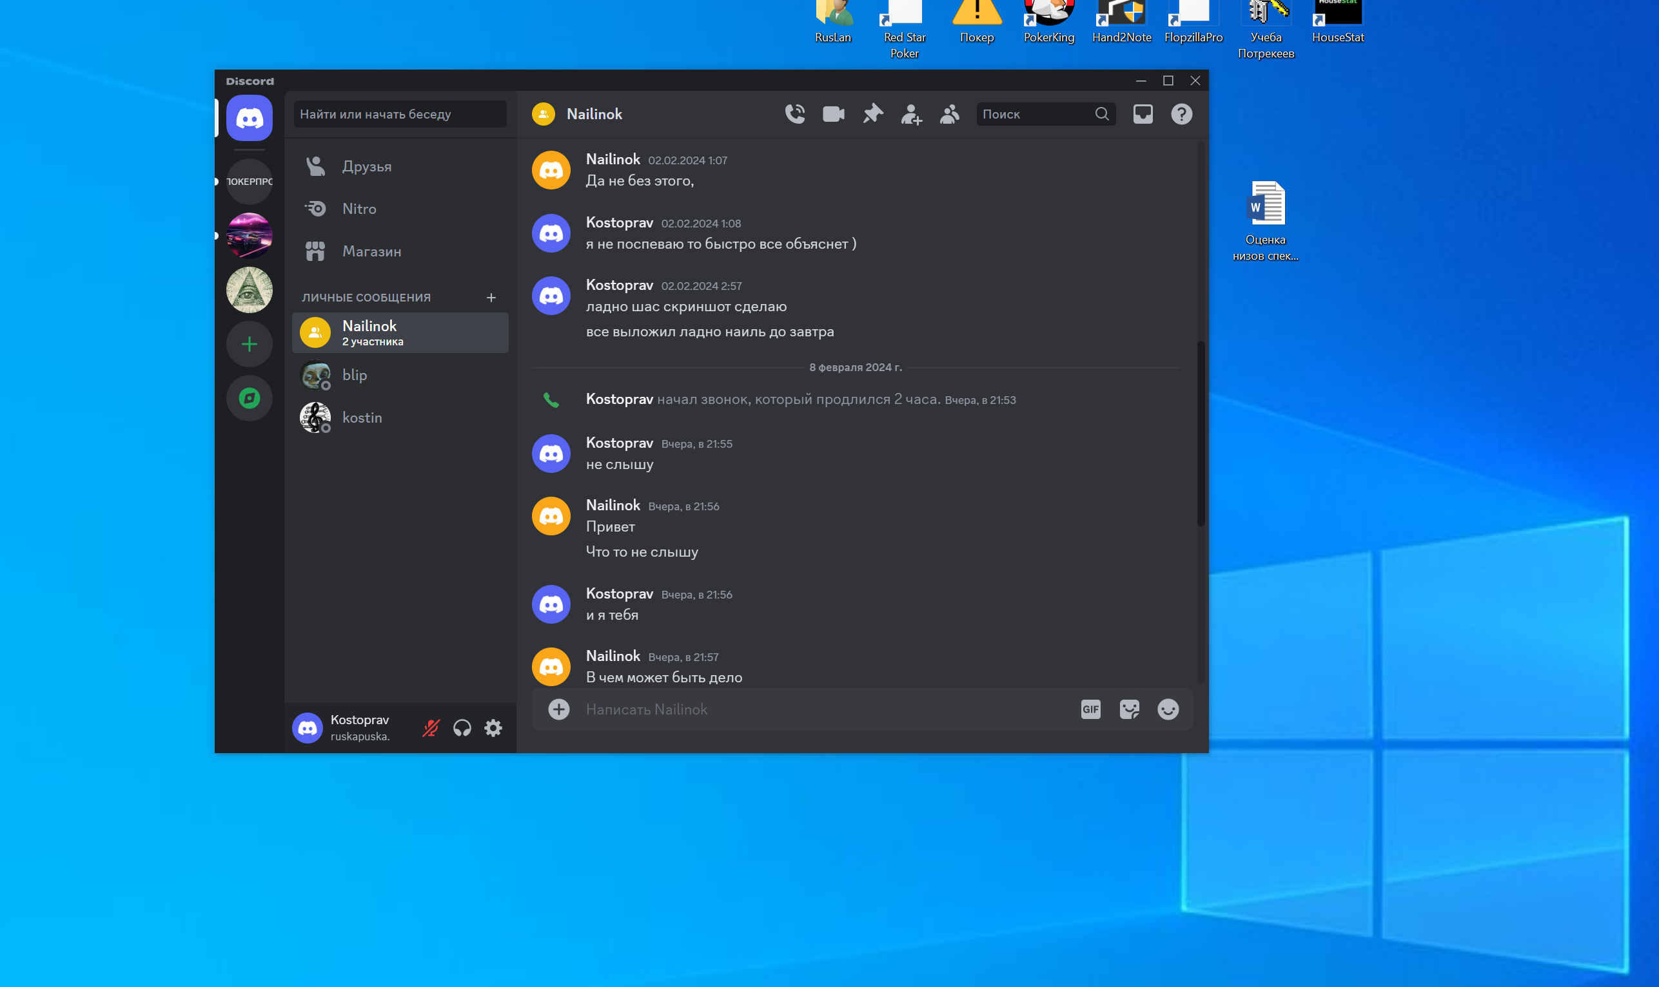Viewport: 1659px width, 987px height.
Task: Open the Nitro page
Action: (399, 209)
